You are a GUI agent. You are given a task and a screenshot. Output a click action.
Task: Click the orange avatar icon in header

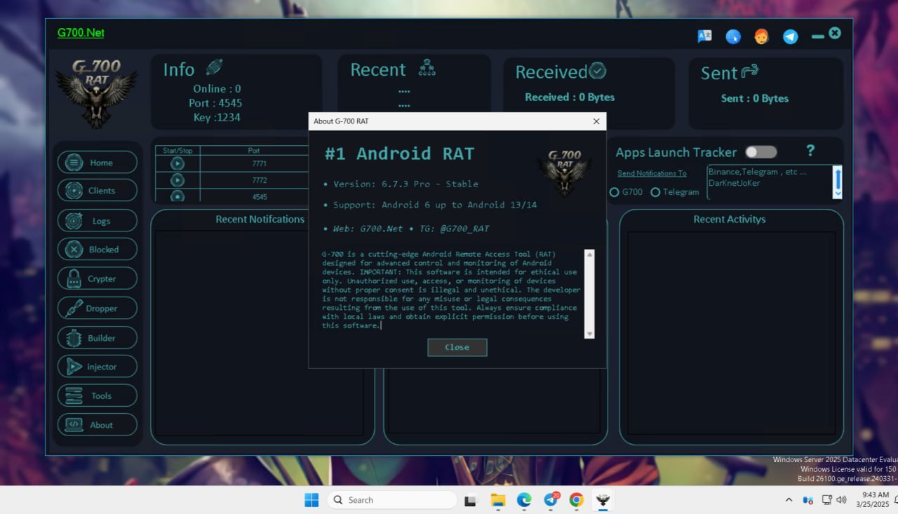pos(762,36)
